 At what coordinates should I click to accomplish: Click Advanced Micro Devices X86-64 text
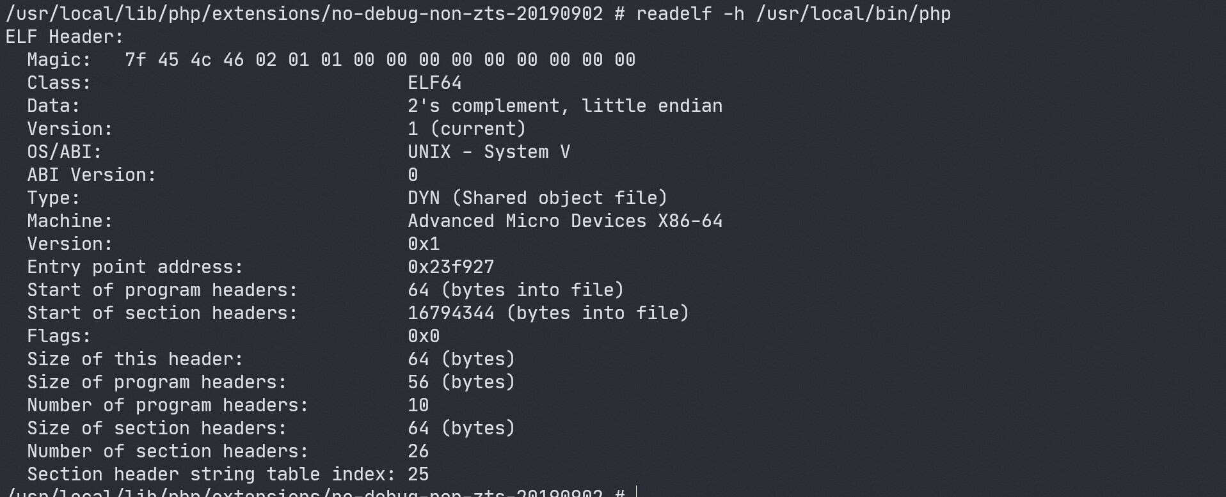pos(565,221)
